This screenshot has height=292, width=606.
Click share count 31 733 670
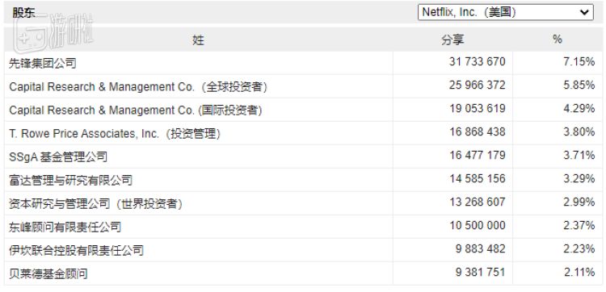tap(477, 62)
